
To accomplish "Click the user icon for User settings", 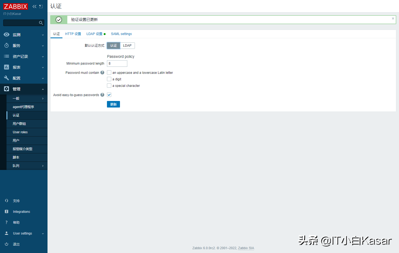I will (7, 233).
